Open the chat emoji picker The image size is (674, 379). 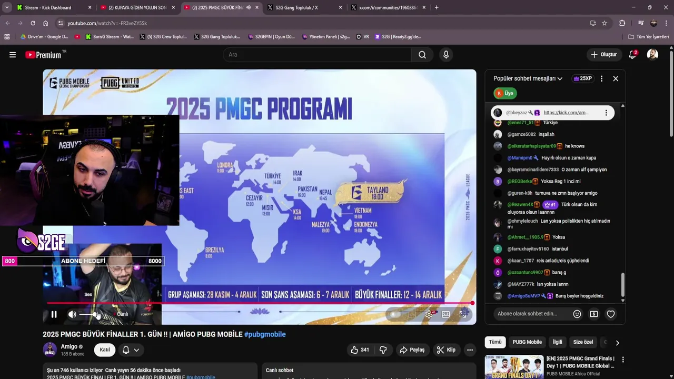pos(577,314)
